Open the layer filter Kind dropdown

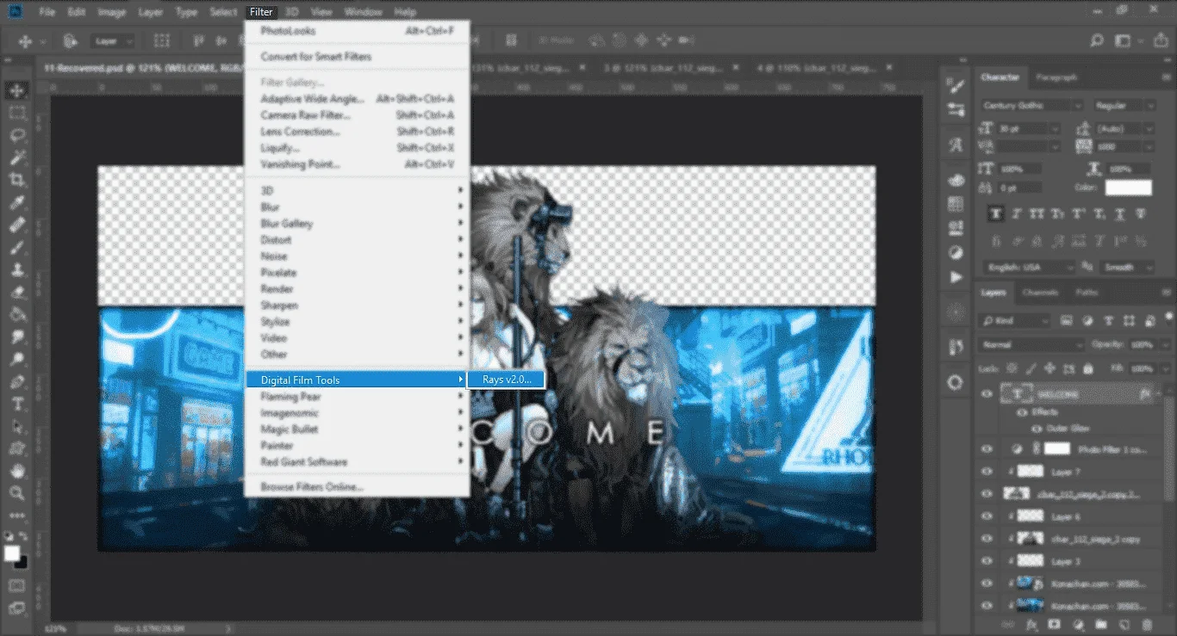1016,320
